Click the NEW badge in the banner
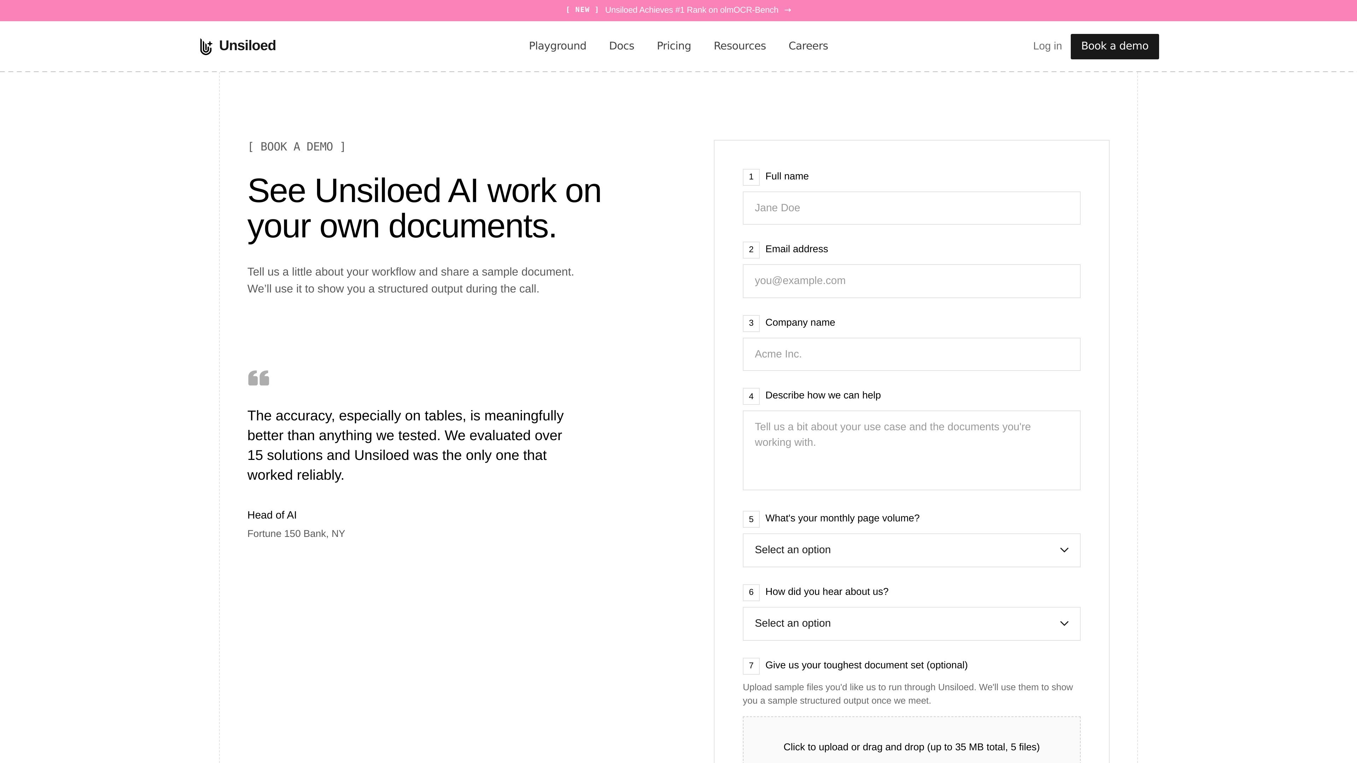 click(x=582, y=10)
